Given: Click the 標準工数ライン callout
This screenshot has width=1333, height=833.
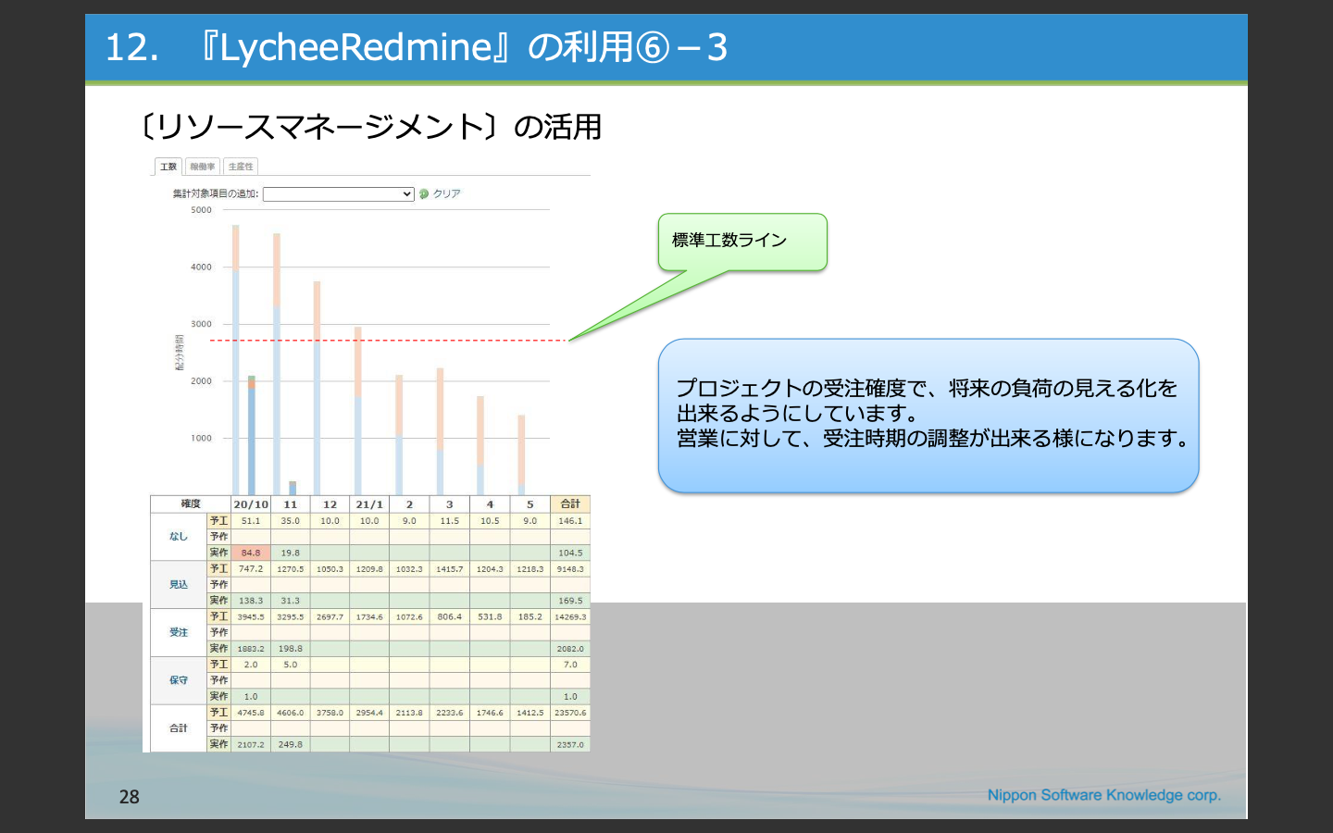Looking at the screenshot, I should [x=742, y=242].
